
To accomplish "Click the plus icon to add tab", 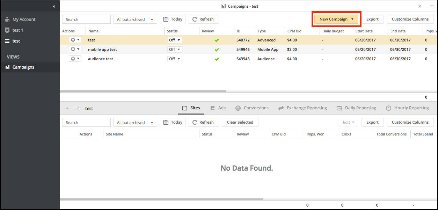I will (432, 6).
